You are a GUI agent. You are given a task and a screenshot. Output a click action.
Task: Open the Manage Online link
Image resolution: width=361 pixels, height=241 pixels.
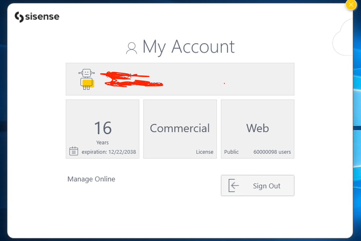click(91, 179)
